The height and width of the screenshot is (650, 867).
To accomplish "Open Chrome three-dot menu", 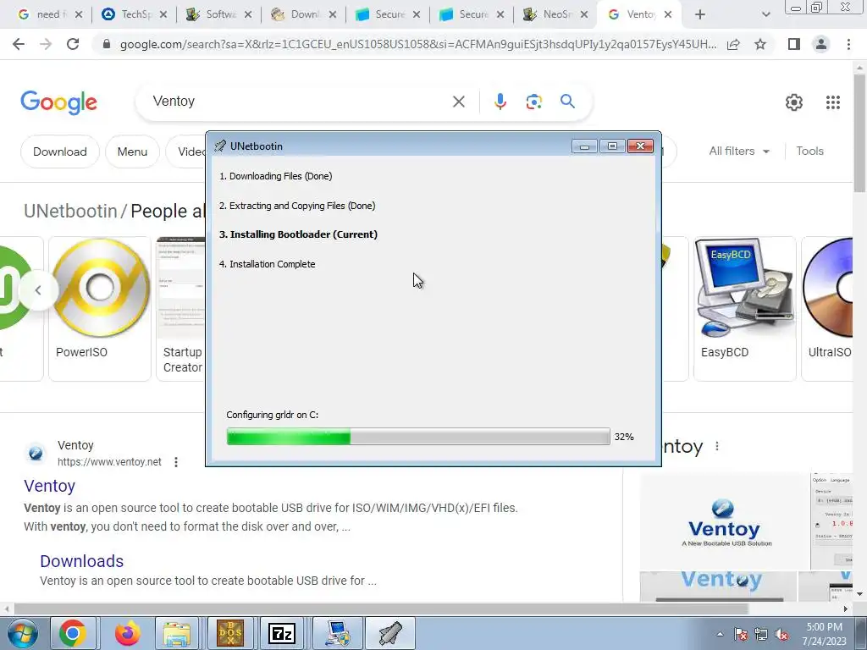I will pos(848,44).
